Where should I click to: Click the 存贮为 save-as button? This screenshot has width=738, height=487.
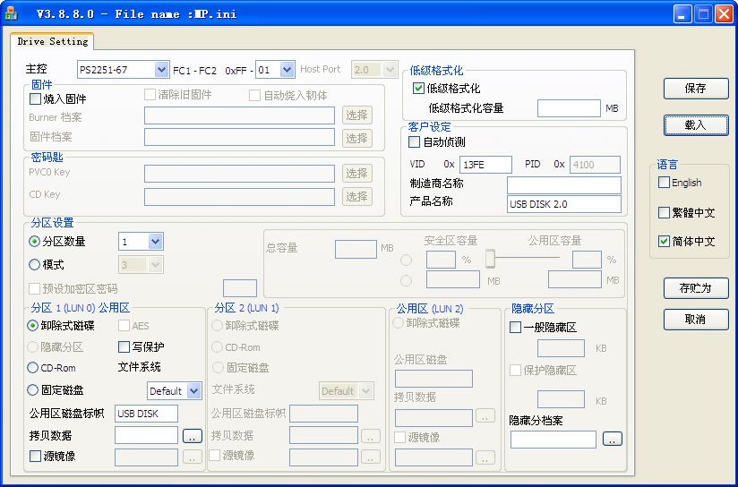695,288
